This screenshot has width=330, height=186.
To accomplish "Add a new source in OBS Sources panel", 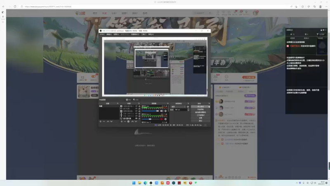I will [122, 122].
